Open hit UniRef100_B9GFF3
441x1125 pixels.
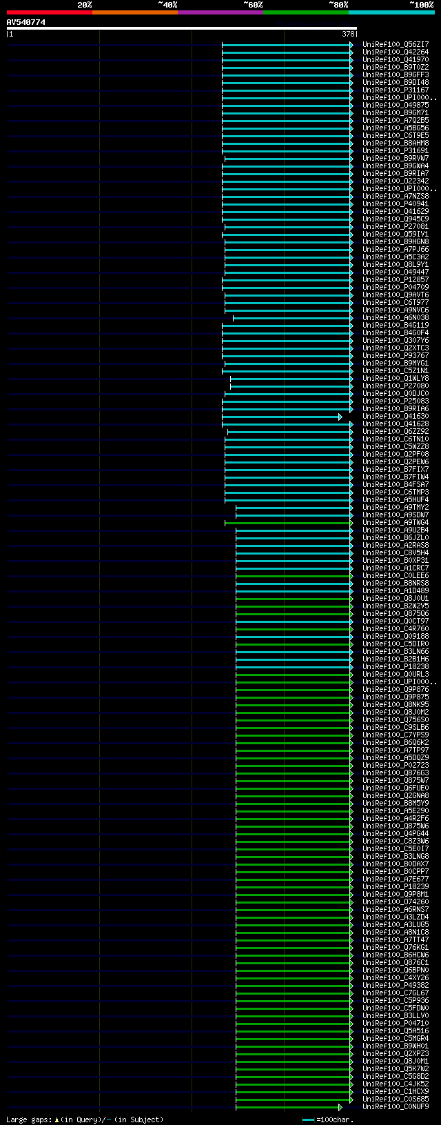[396, 74]
